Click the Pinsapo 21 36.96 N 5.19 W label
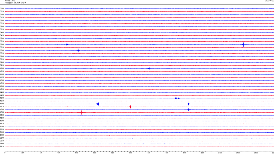 coord(15,3)
